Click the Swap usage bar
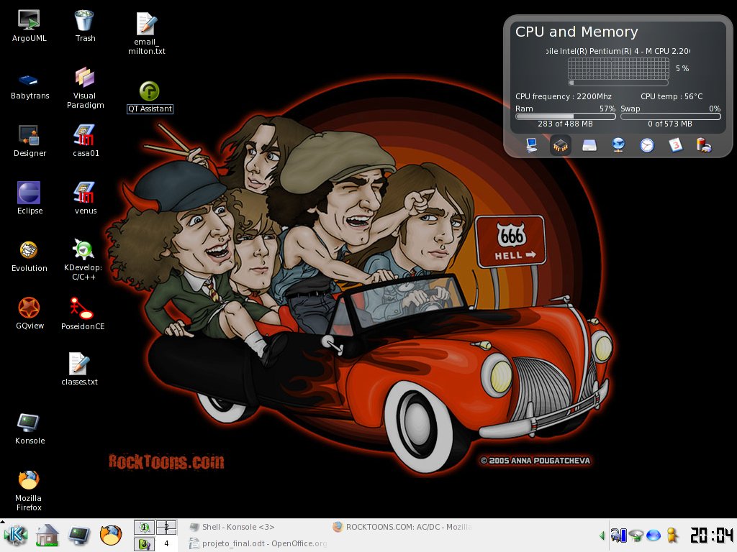 [670, 117]
